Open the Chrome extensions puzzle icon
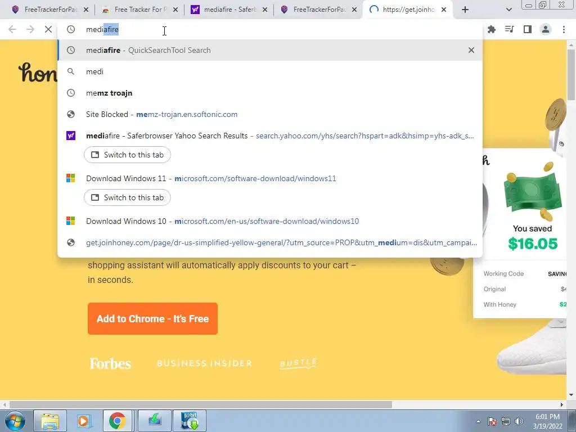Viewport: 576px width, 432px height. pos(492,29)
